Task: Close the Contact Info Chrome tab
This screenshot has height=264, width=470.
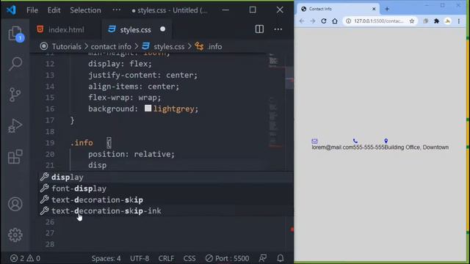Action: pyautogui.click(x=374, y=9)
